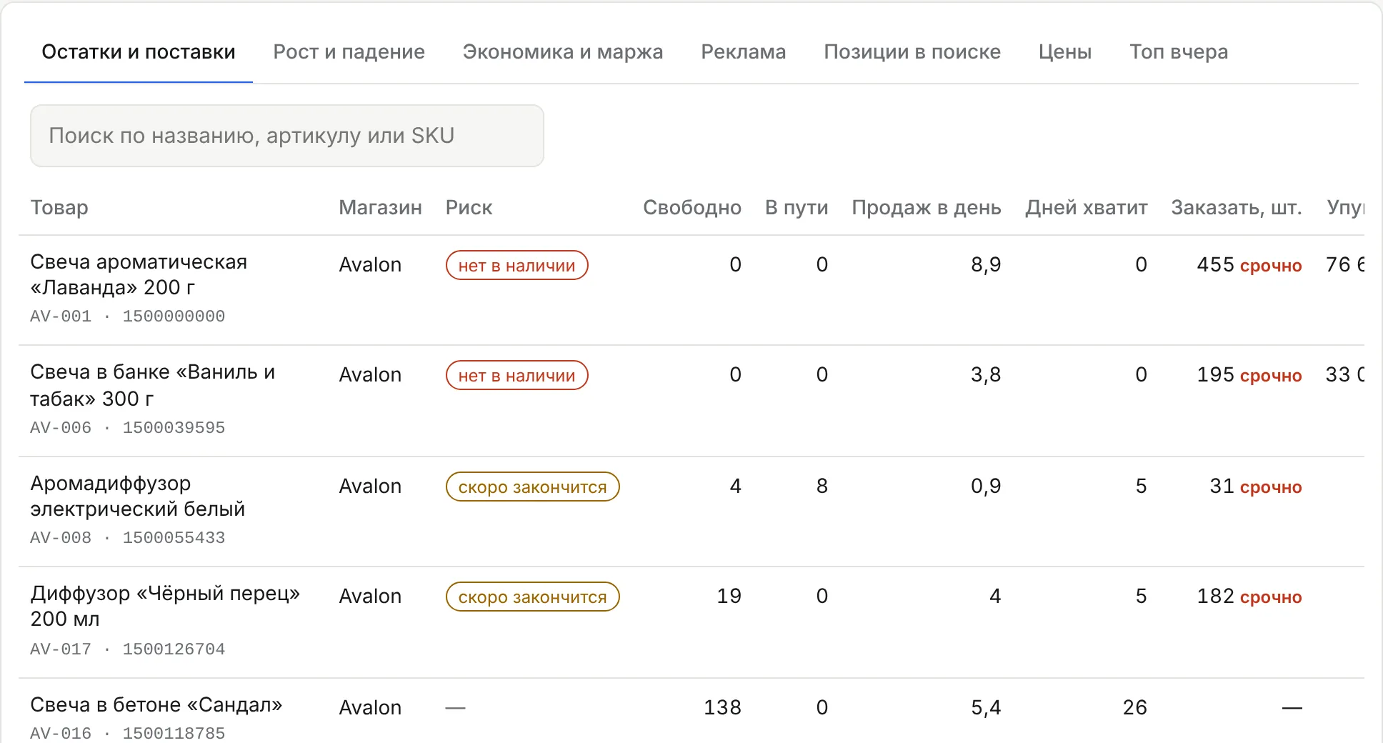
Task: Click sales per day value «8,9»
Action: pyautogui.click(x=986, y=265)
